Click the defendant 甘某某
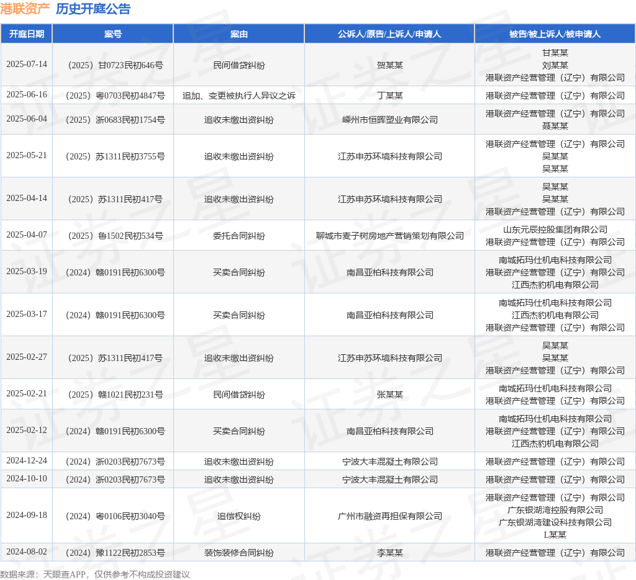The image size is (636, 580). coord(555,53)
